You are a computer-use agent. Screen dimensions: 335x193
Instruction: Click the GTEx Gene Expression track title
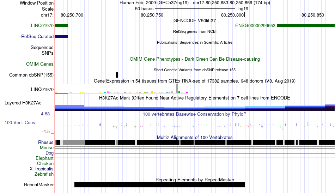pos(195,81)
